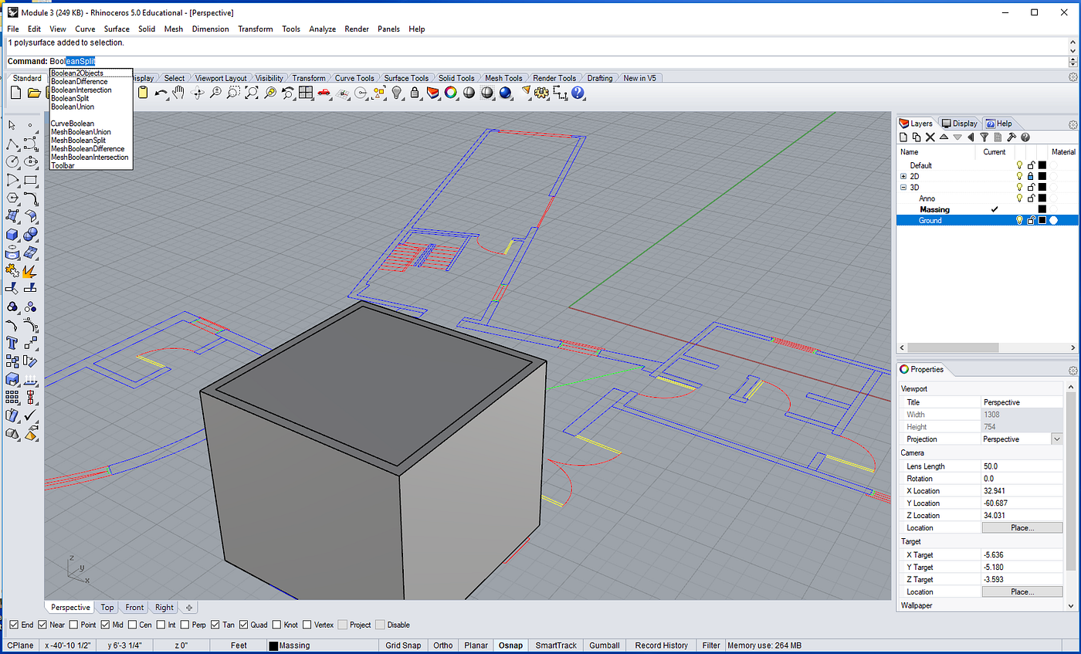Pick the Box solid tool
The height and width of the screenshot is (654, 1081).
(12, 234)
